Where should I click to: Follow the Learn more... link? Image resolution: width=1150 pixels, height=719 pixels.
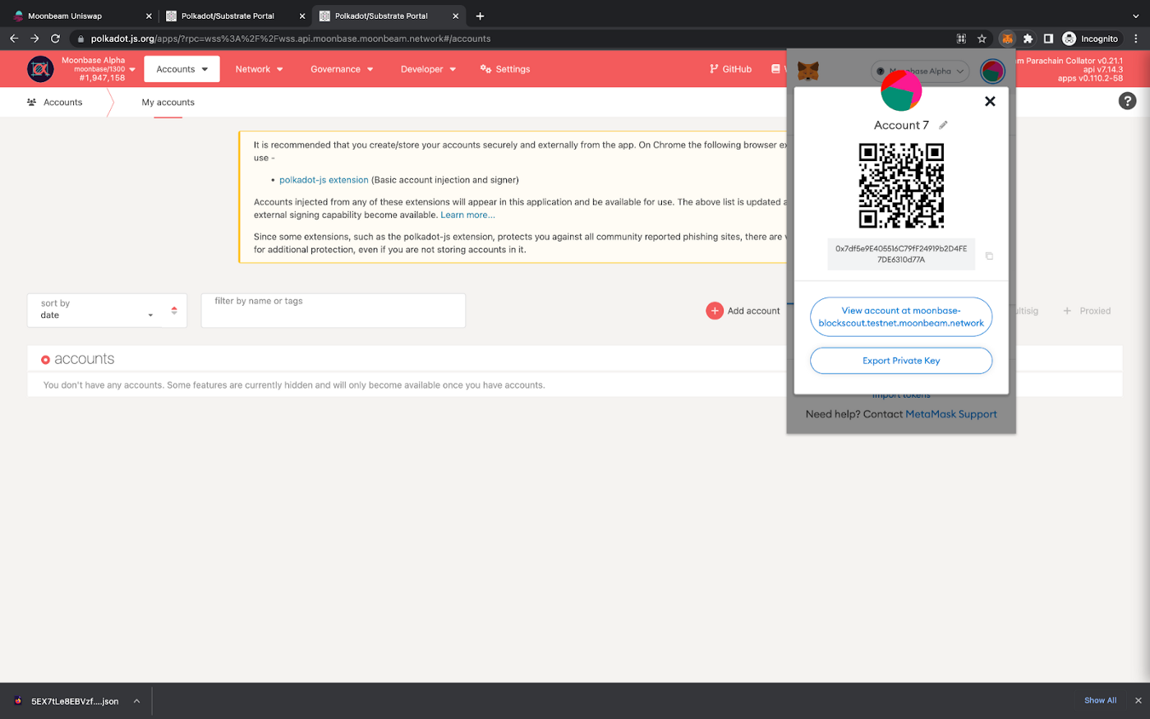tap(467, 215)
